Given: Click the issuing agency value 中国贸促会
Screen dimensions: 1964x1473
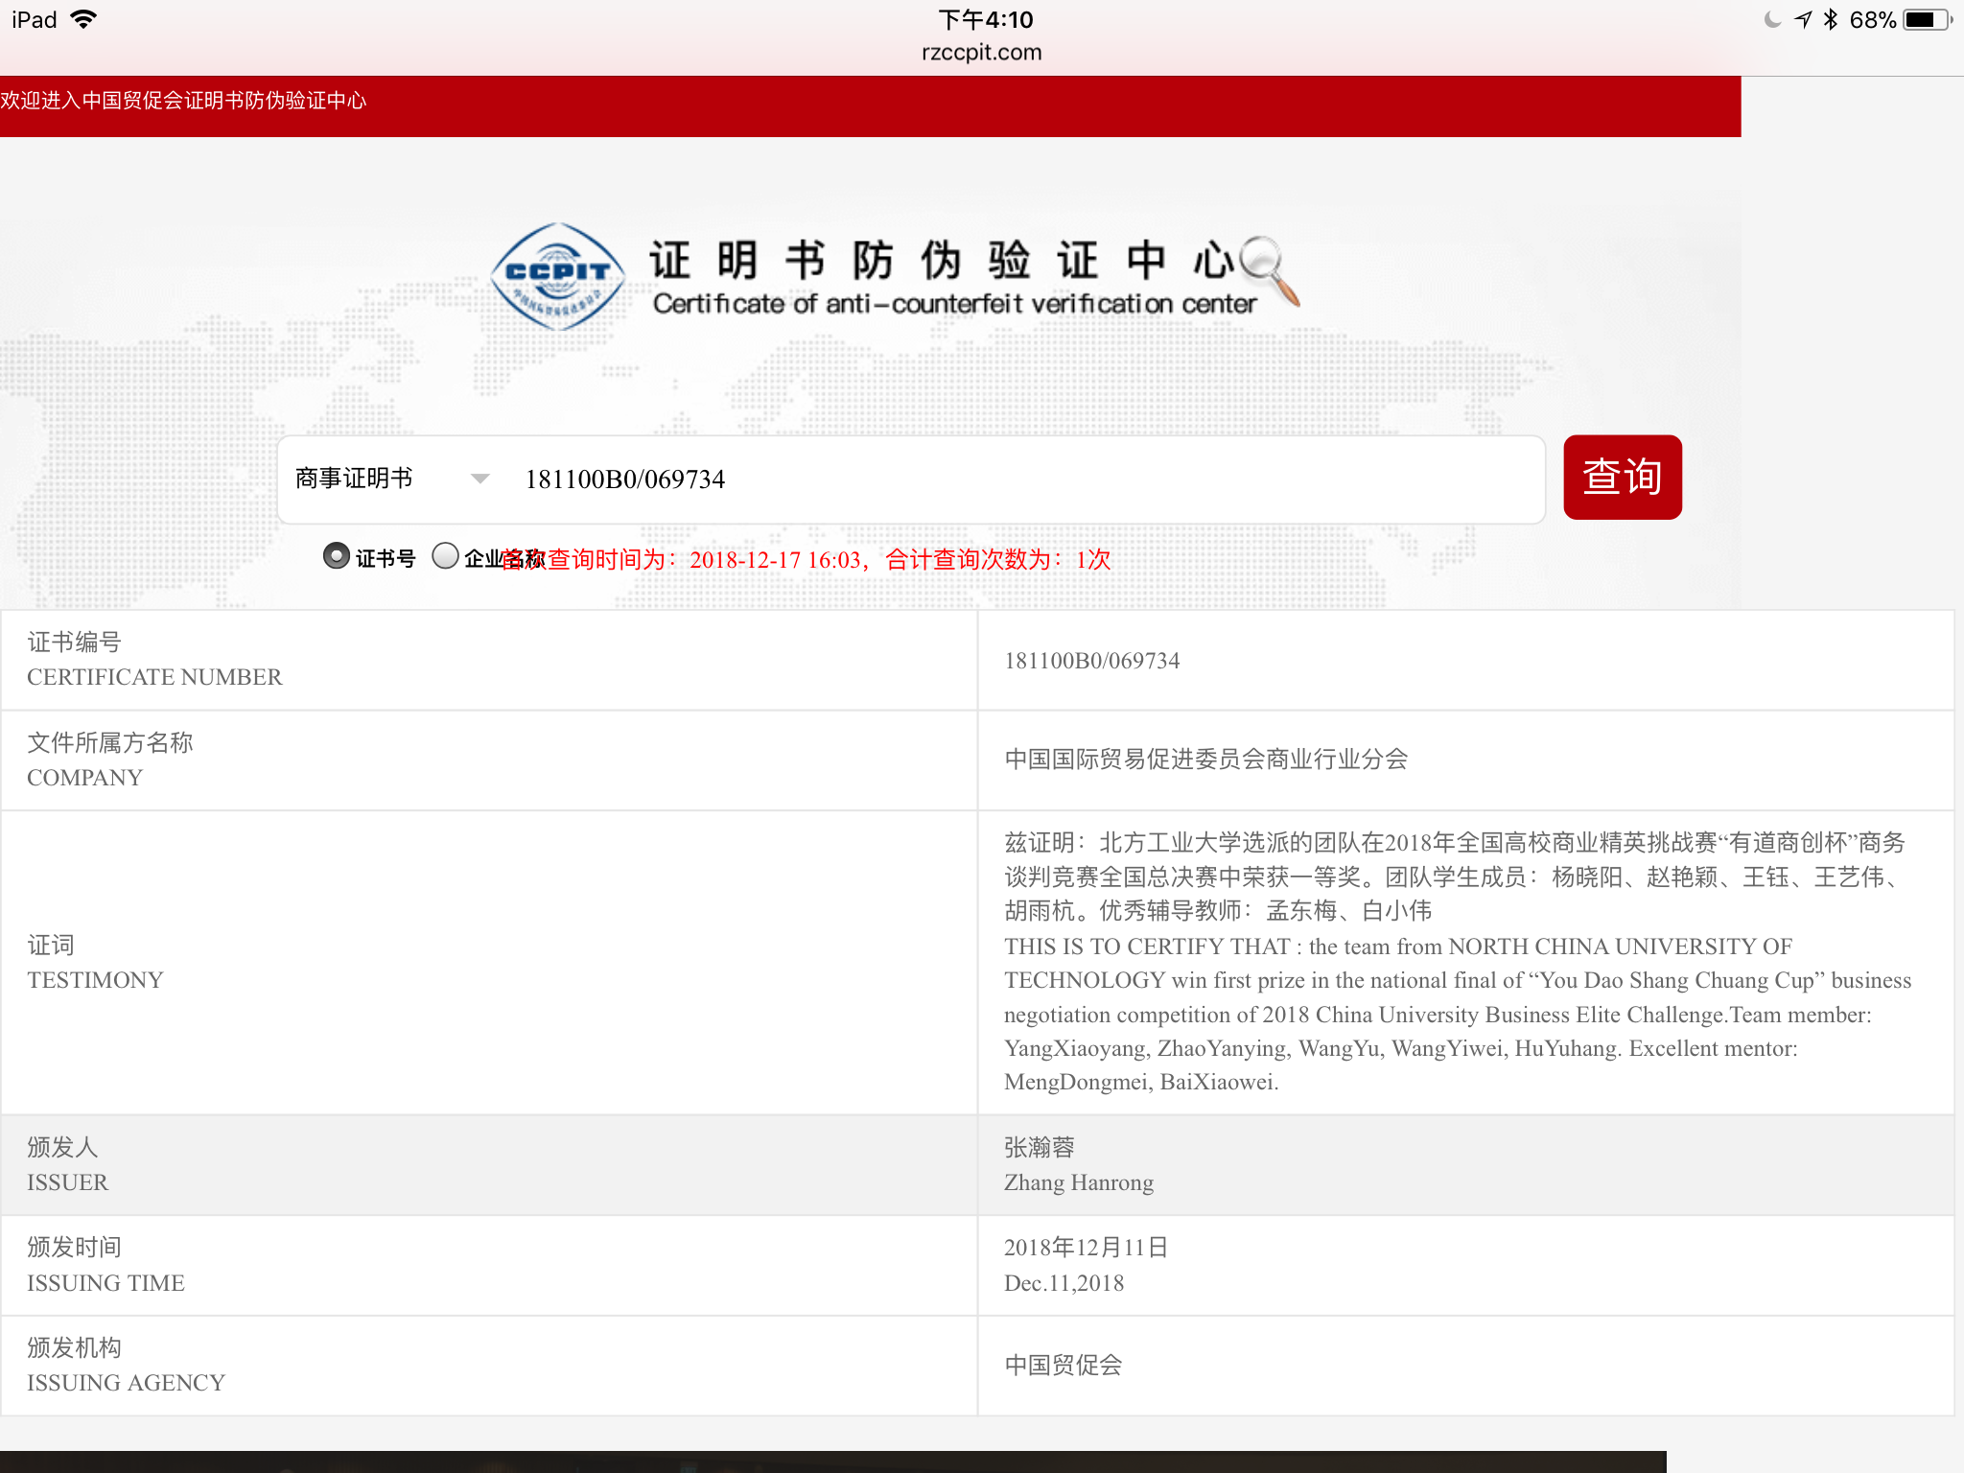Looking at the screenshot, I should coord(1063,1366).
